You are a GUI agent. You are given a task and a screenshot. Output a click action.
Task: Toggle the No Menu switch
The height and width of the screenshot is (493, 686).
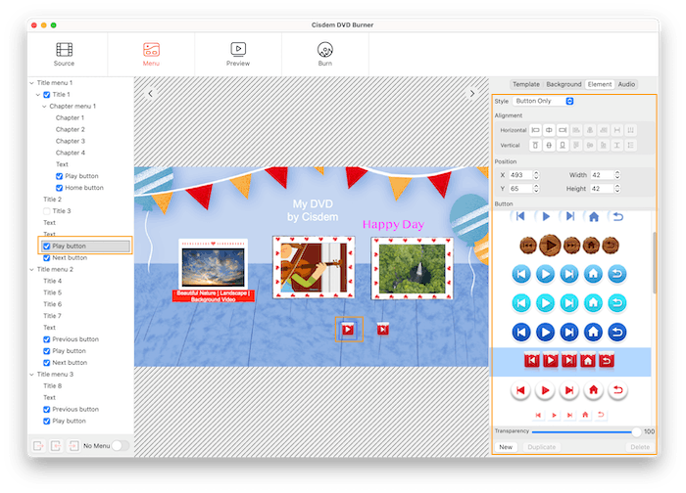tap(121, 445)
